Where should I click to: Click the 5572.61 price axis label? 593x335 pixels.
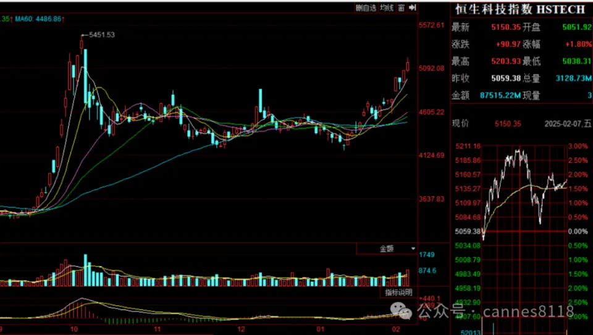click(432, 25)
